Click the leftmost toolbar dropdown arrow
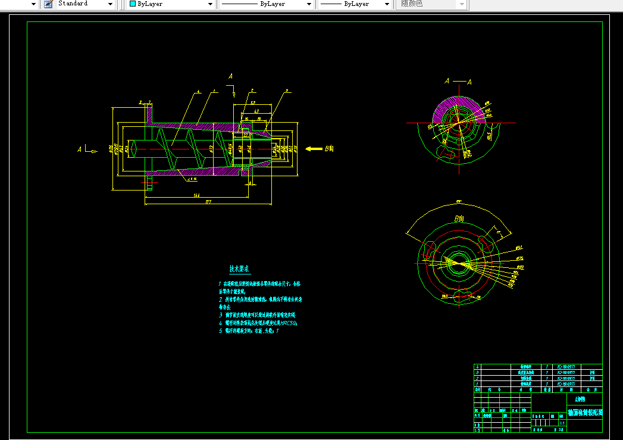 pyautogui.click(x=33, y=4)
